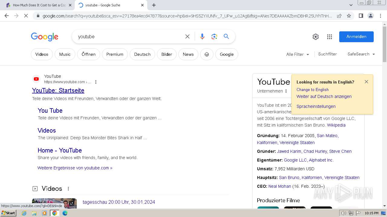Image resolution: width=387 pixels, height=217 pixels.
Task: Open 'Weitere Ergebnisse von youtube.com'
Action: (x=75, y=168)
